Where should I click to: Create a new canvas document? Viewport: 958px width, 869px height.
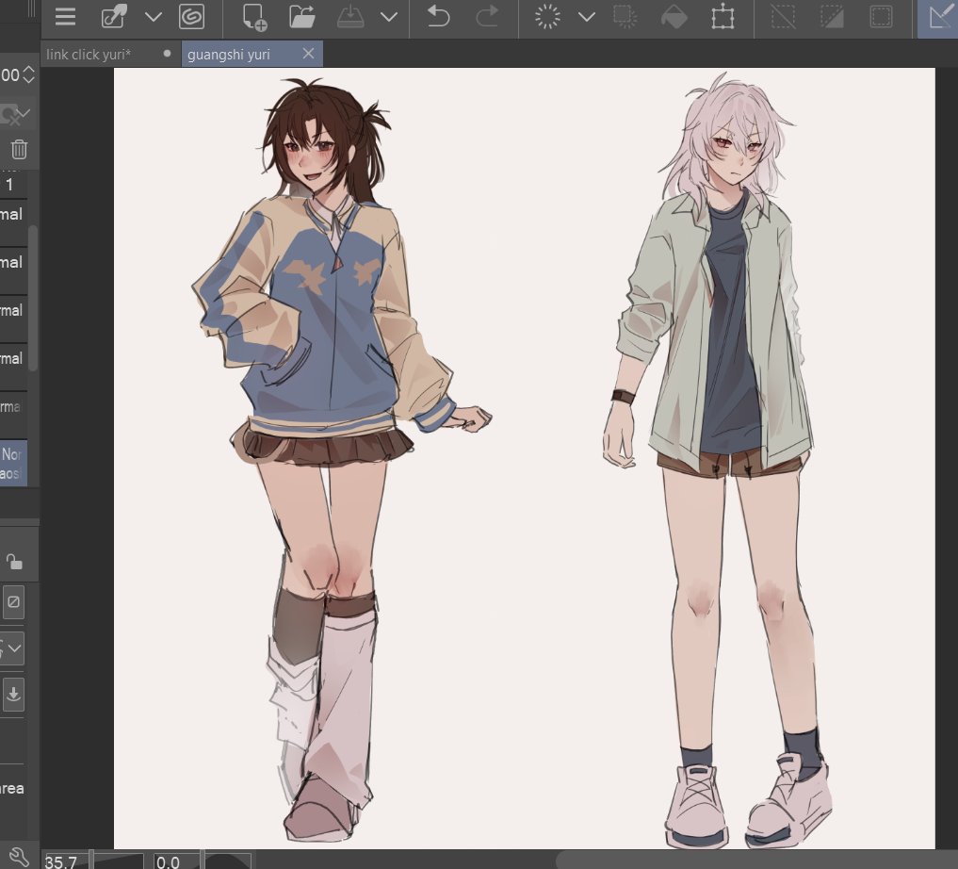coord(254,17)
